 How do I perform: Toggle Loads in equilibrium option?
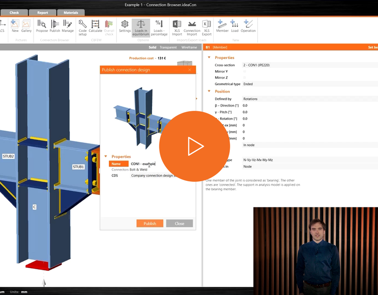(x=141, y=27)
